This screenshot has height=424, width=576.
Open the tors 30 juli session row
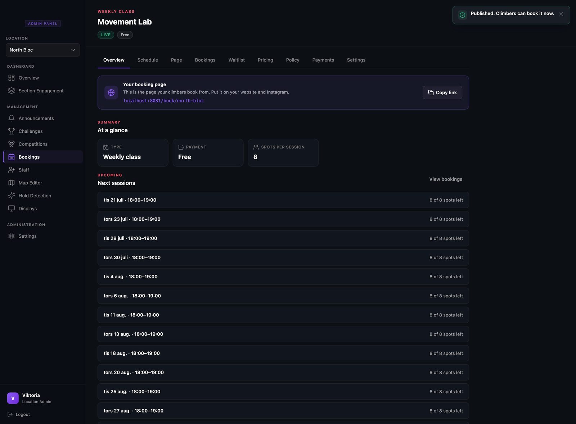tap(283, 257)
